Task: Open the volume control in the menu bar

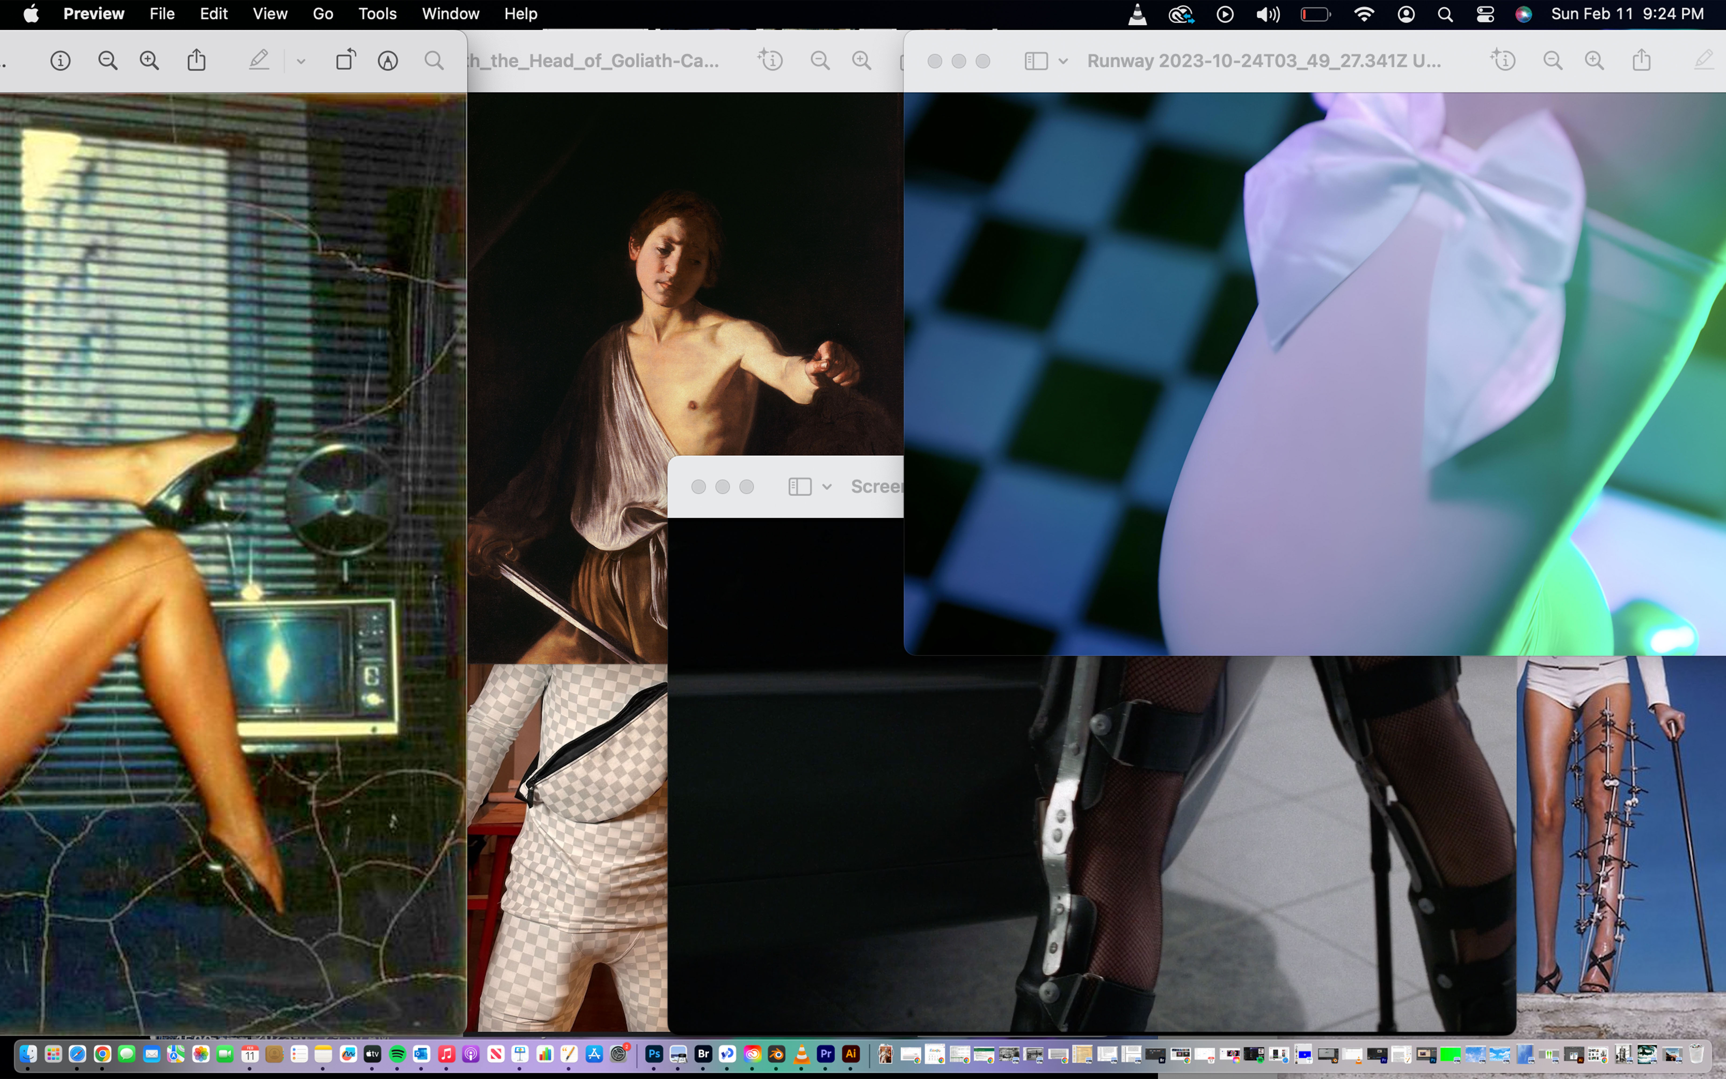Action: point(1268,14)
